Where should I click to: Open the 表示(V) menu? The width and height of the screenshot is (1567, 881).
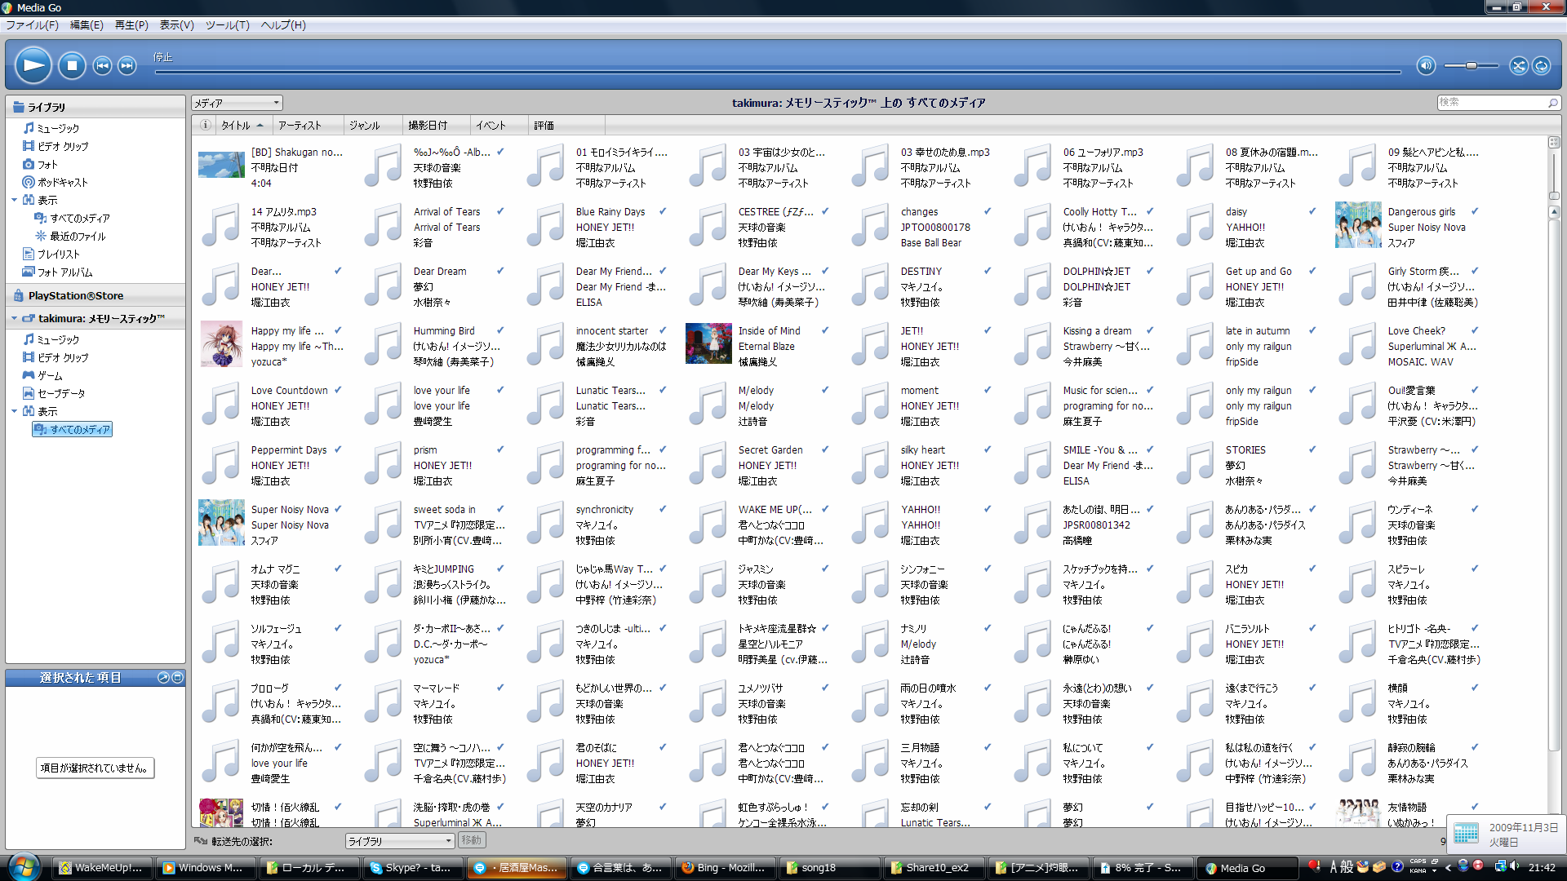click(x=176, y=25)
